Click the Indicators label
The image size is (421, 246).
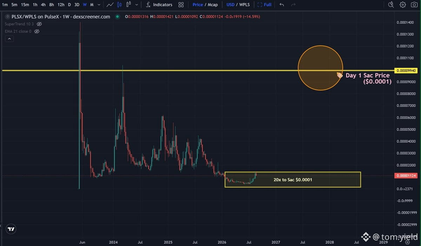163,5
